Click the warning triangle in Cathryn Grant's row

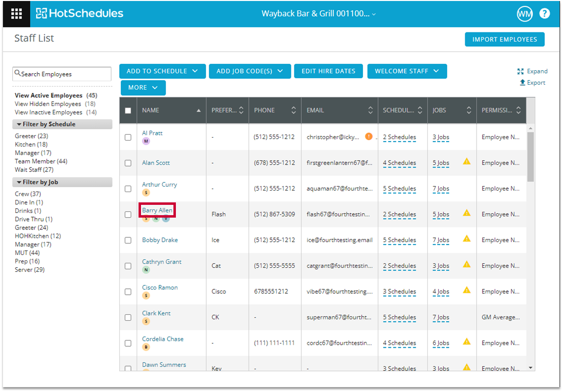tap(466, 265)
